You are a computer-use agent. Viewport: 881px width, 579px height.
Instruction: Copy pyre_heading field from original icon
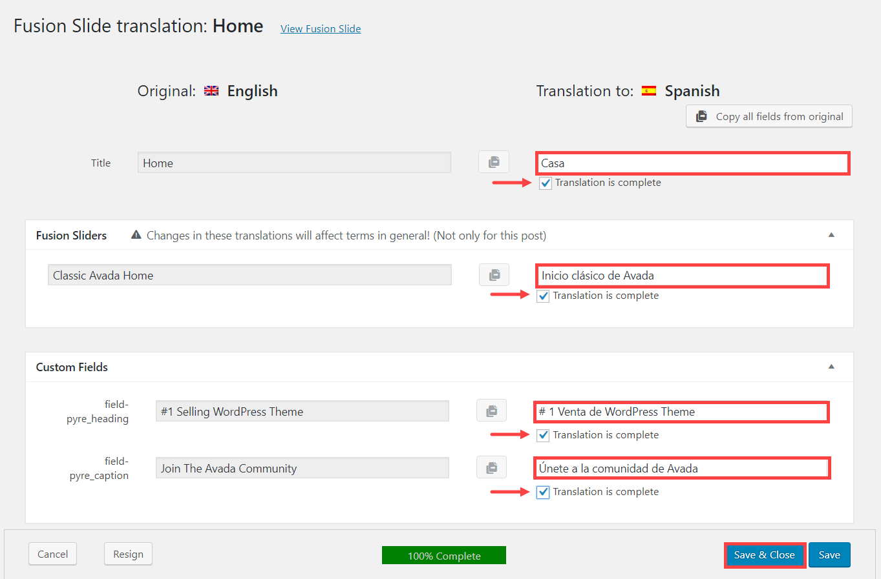[x=492, y=411]
